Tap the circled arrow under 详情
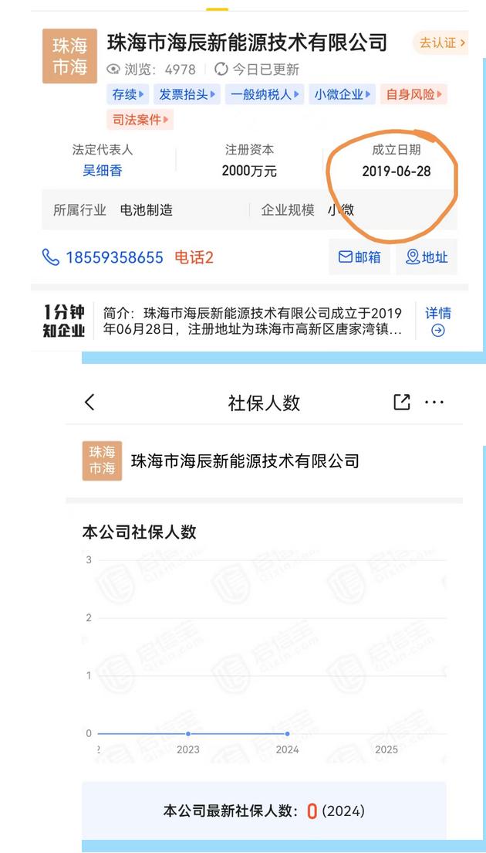This screenshot has height=853, width=486. tap(437, 330)
